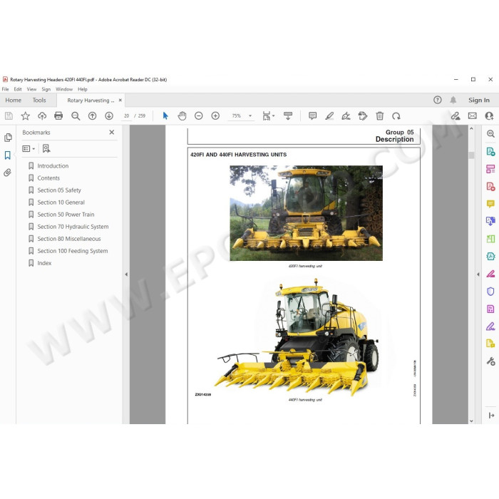Image resolution: width=499 pixels, height=499 pixels.
Task: Click the vertical scrollbar up arrow
Action: pyautogui.click(x=471, y=128)
